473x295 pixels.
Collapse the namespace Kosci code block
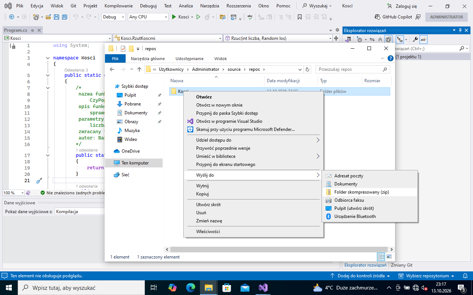(48, 58)
